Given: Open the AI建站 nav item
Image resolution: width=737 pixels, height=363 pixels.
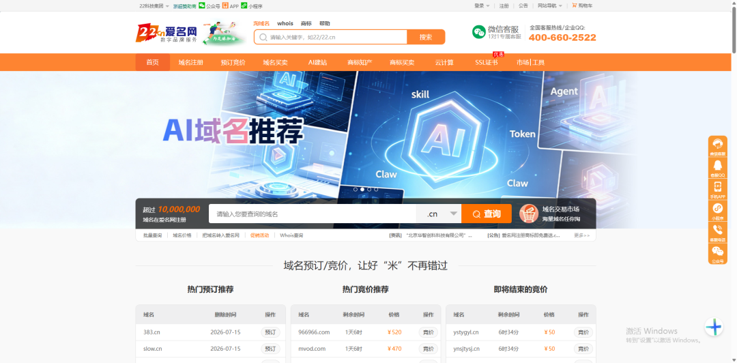Looking at the screenshot, I should [x=318, y=63].
